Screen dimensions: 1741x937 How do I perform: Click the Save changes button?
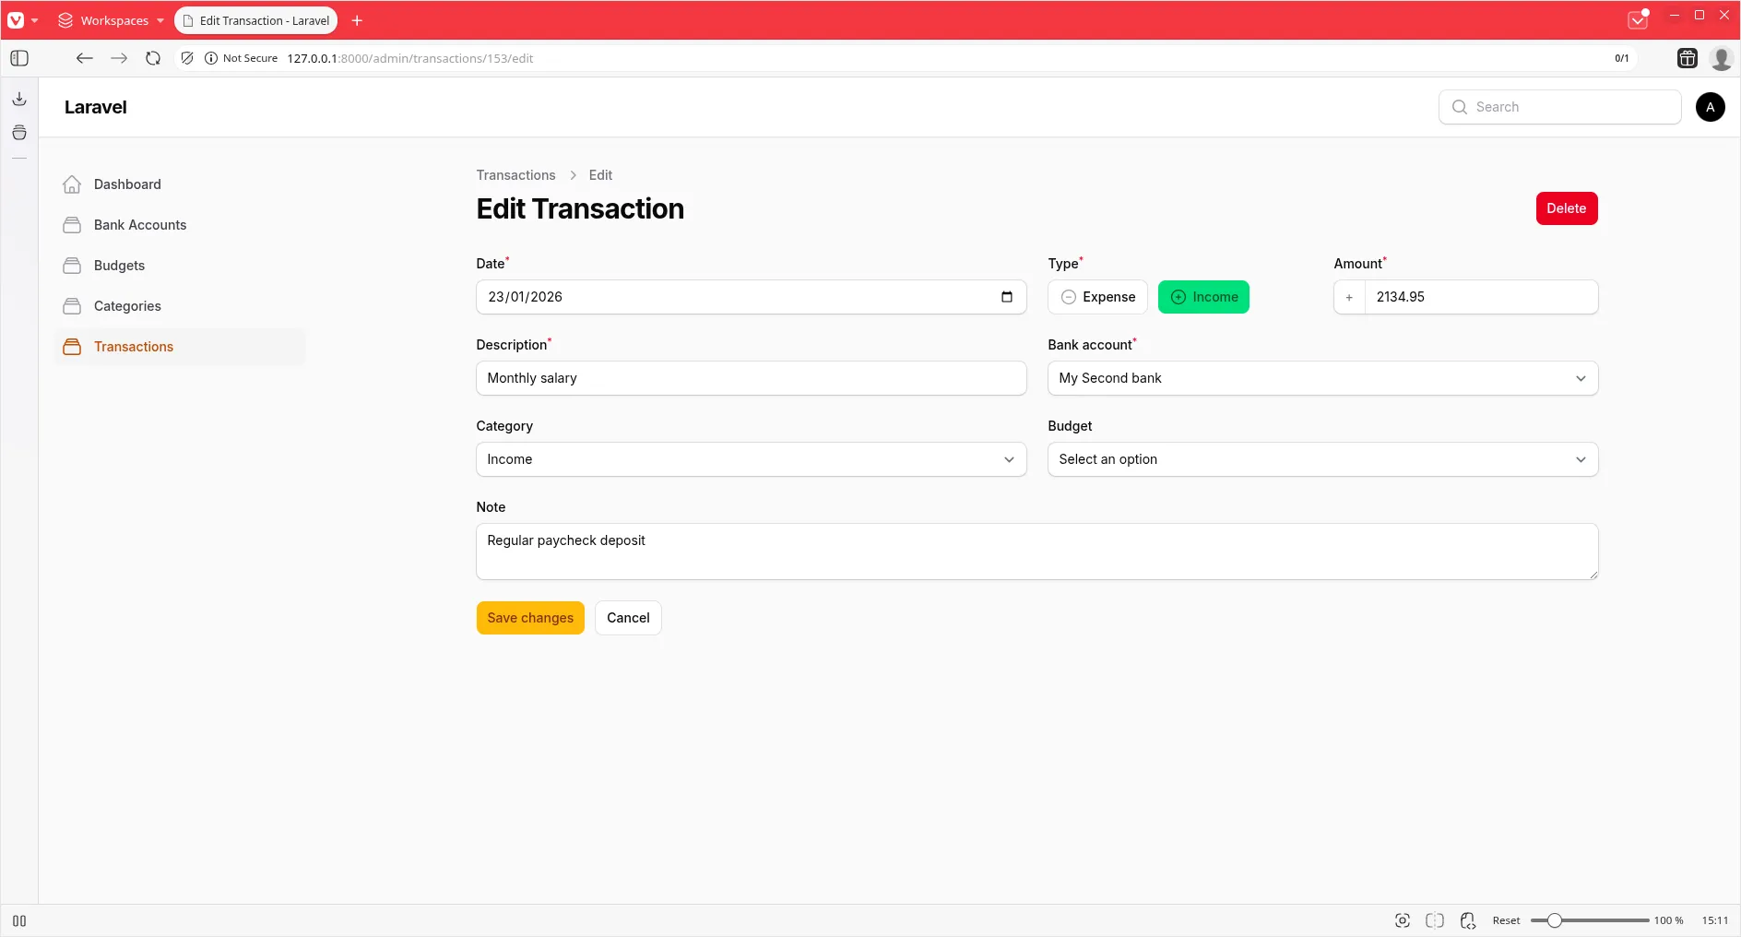click(x=529, y=618)
